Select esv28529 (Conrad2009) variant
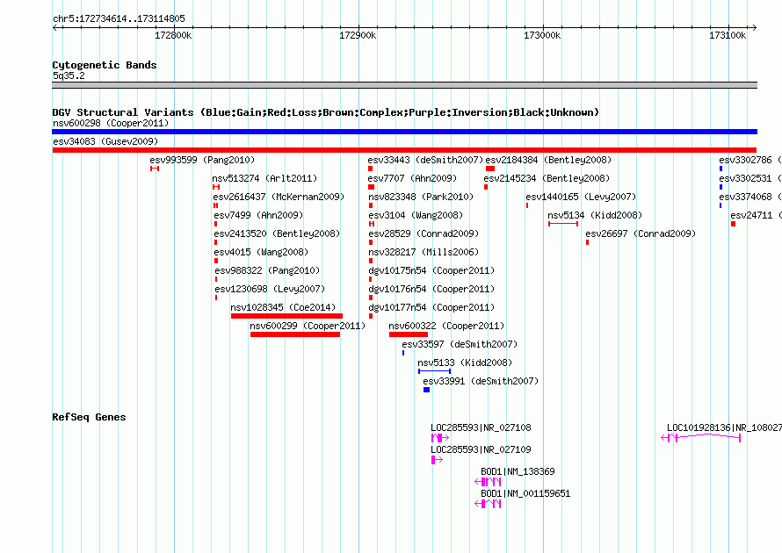The height and width of the screenshot is (553, 782). 424,233
